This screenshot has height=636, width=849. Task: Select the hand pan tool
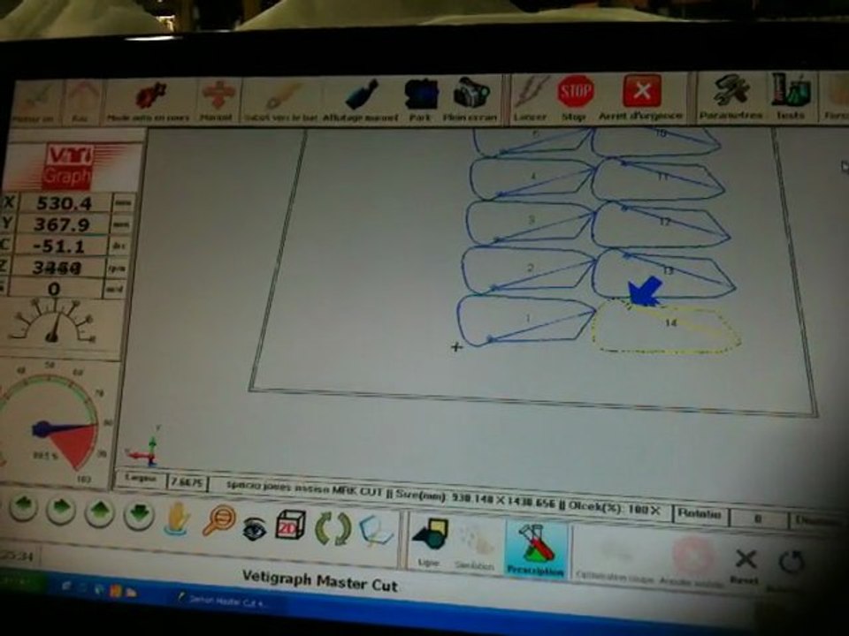(x=177, y=519)
